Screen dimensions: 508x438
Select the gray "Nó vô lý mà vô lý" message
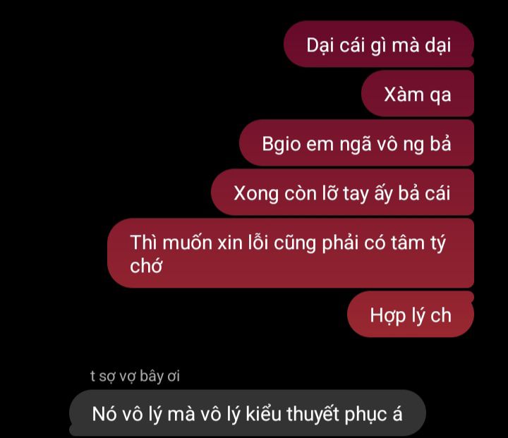(x=248, y=413)
